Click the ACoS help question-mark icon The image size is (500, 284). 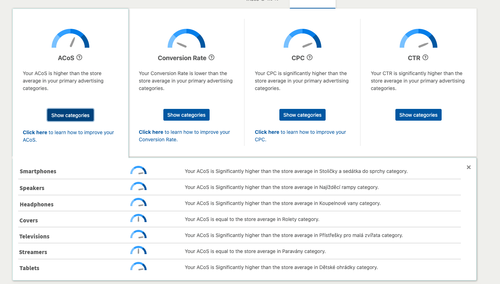[79, 57]
